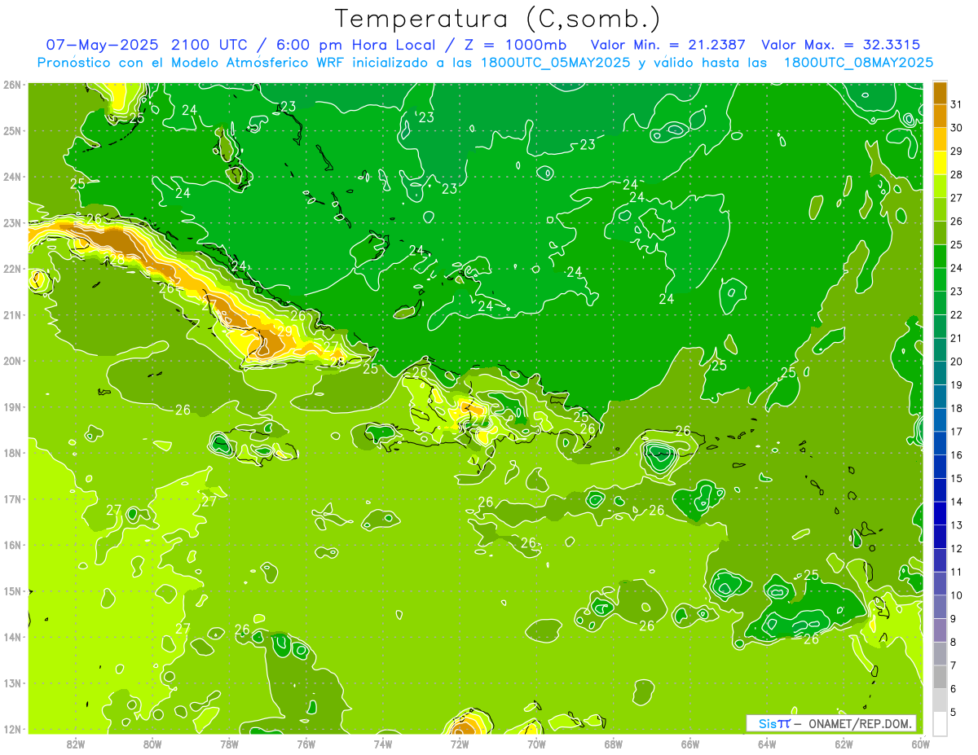Click 'Valor Max. = 32.3315'

coord(841,44)
